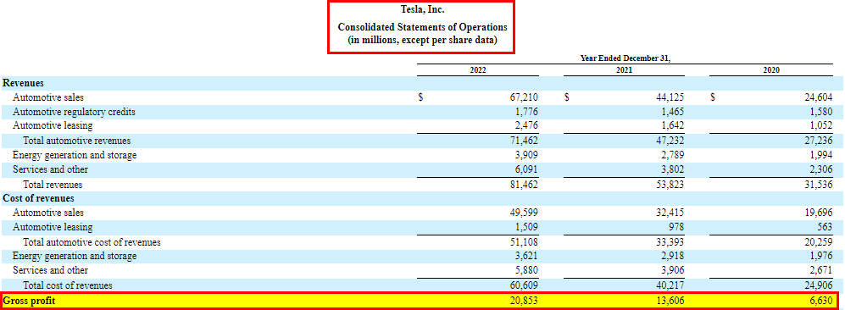Viewport: 845px width, 310px height.
Task: Select the "Total automotive revenues" label
Action: (76, 141)
